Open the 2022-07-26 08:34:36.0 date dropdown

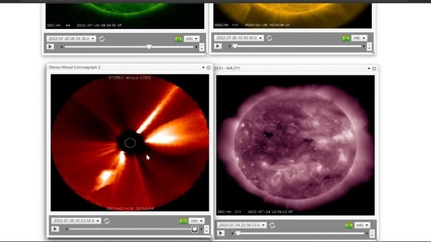pyautogui.click(x=71, y=39)
